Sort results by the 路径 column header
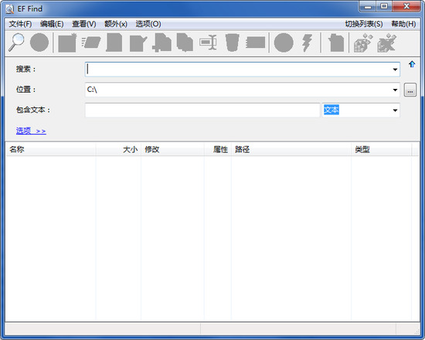This screenshot has width=425, height=340. 291,149
